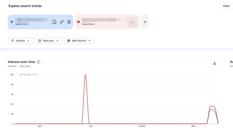Open Interest over time info icon
The image size is (233, 131).
(x=39, y=62)
